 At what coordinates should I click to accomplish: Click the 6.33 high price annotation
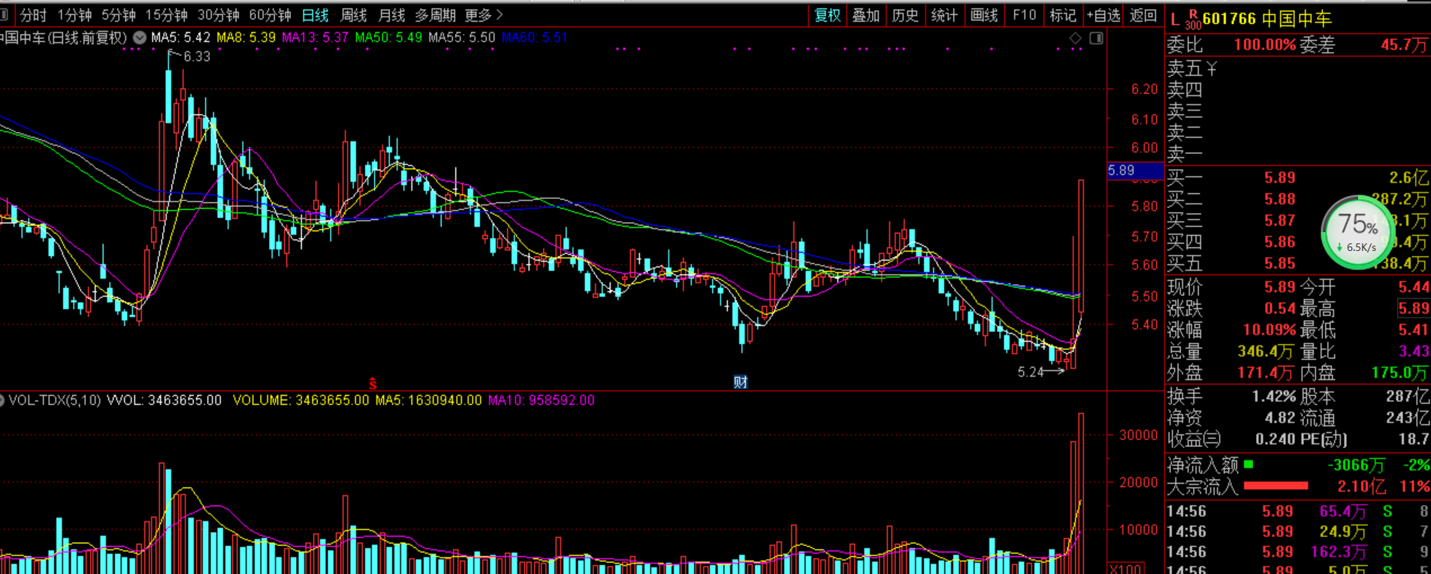tap(197, 56)
